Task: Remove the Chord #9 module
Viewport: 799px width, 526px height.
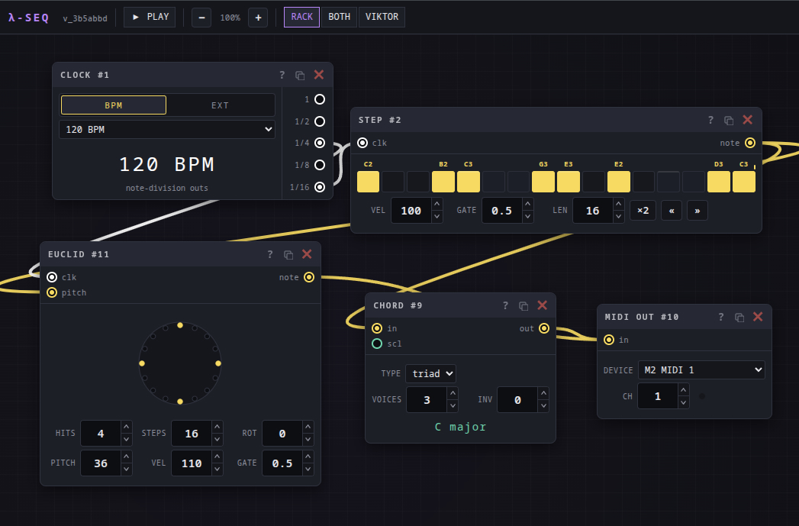Action: [542, 305]
